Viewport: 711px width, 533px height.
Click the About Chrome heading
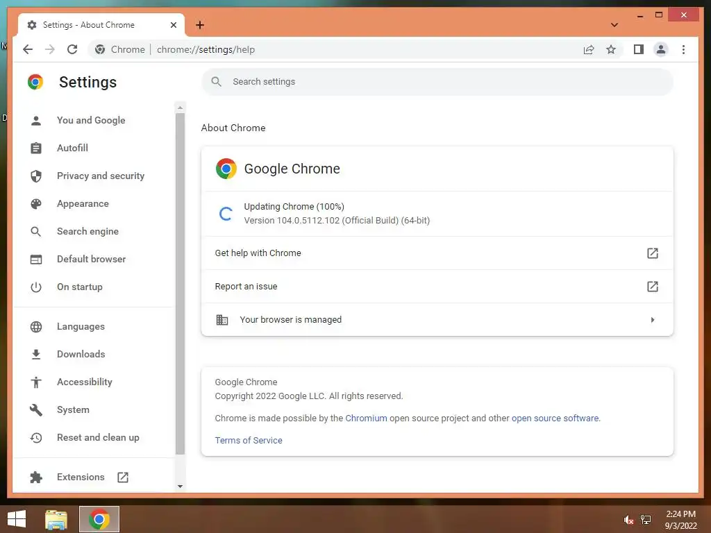(233, 128)
